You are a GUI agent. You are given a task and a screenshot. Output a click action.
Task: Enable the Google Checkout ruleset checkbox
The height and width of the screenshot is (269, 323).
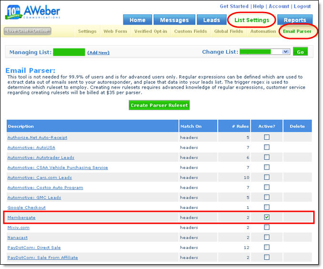(267, 207)
